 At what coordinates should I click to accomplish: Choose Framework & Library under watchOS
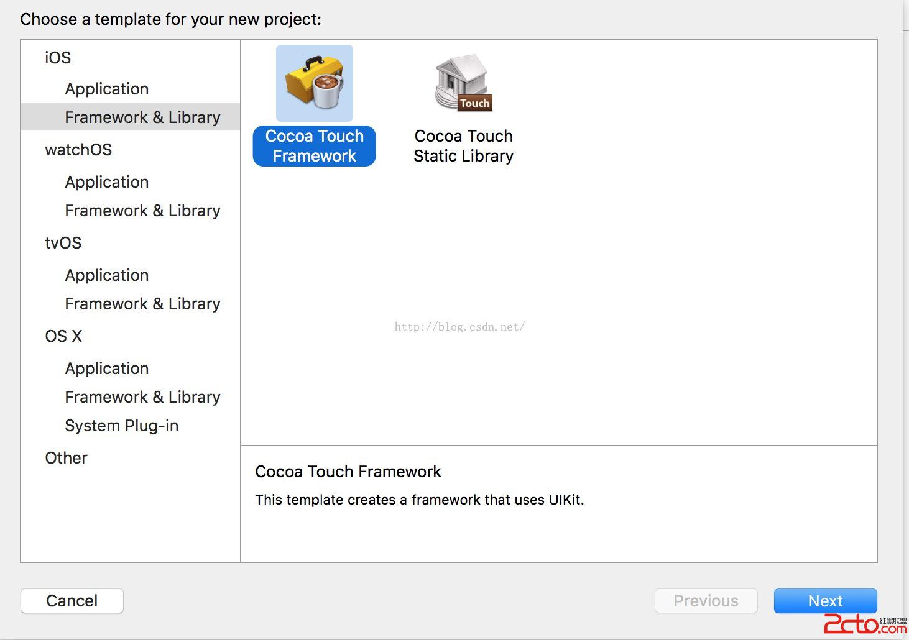point(142,211)
